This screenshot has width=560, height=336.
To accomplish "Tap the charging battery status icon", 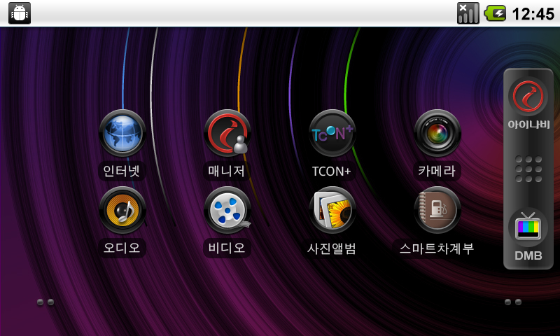I will pyautogui.click(x=495, y=13).
